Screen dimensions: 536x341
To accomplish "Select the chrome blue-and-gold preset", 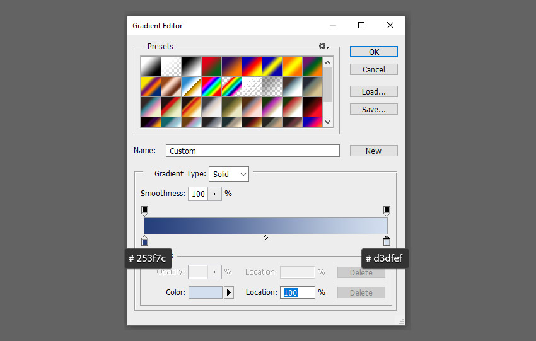I will 191,86.
